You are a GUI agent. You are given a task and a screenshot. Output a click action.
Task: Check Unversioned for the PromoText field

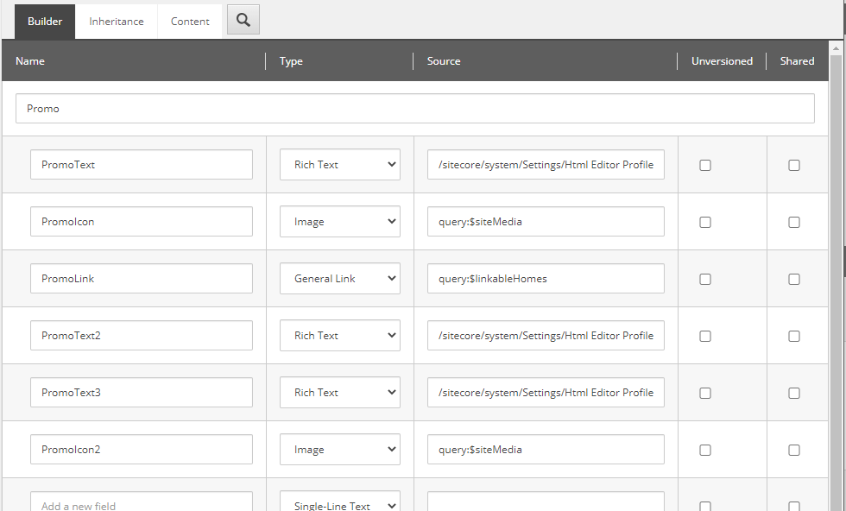click(705, 165)
